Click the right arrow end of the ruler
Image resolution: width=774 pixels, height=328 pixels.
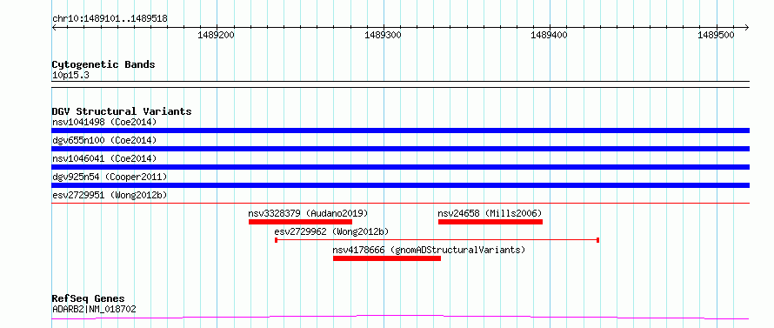click(747, 27)
